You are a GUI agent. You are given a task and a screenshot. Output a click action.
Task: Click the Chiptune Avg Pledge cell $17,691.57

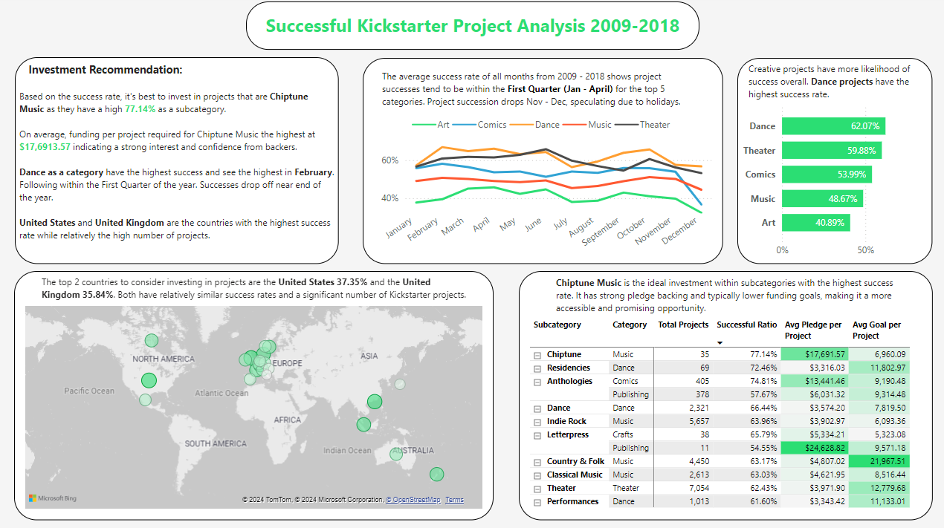815,354
